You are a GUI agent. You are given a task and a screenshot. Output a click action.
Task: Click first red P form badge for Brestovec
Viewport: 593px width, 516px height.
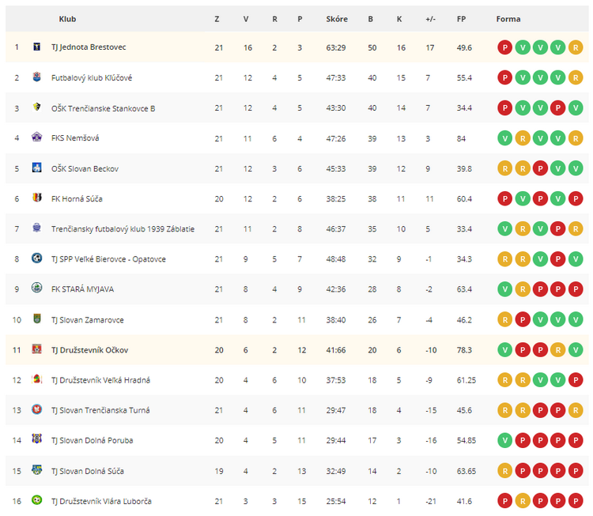coord(504,47)
